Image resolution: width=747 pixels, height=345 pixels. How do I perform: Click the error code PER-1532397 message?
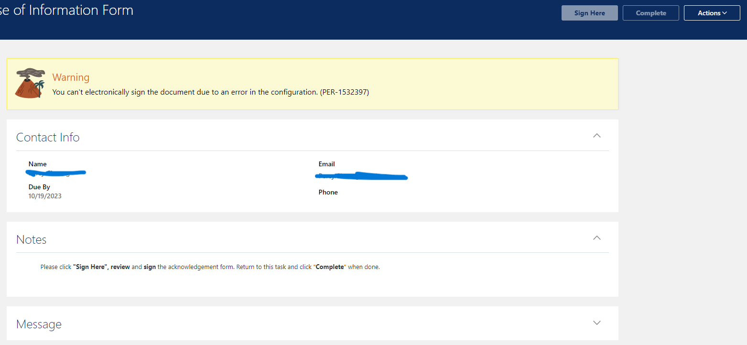tap(211, 92)
